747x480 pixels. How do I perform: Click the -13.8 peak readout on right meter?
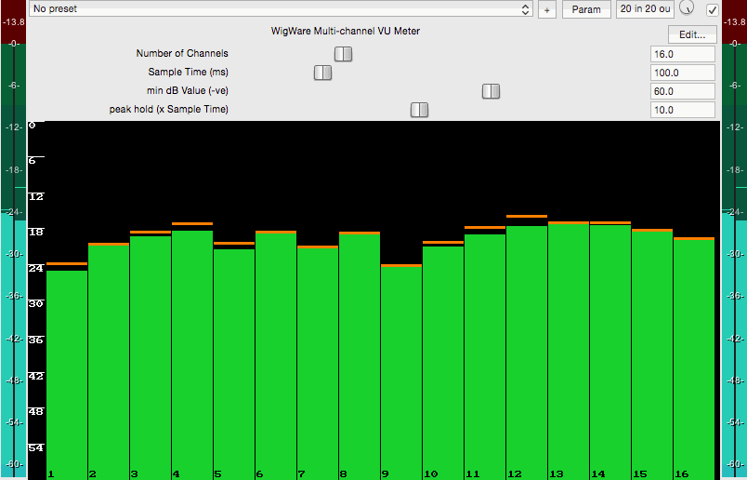click(x=734, y=22)
